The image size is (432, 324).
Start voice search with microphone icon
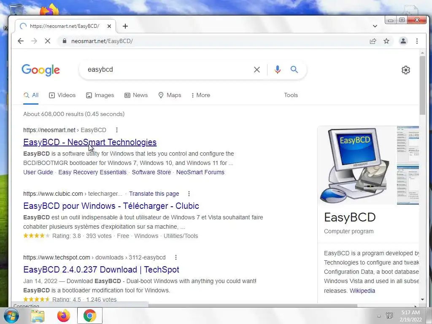coord(278,70)
